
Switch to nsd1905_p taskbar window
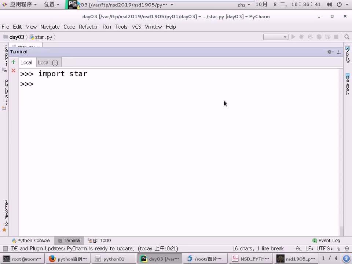coord(296,259)
